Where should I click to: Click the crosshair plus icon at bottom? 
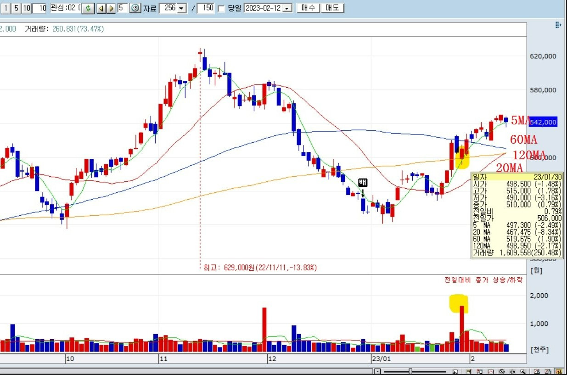pyautogui.click(x=512, y=371)
